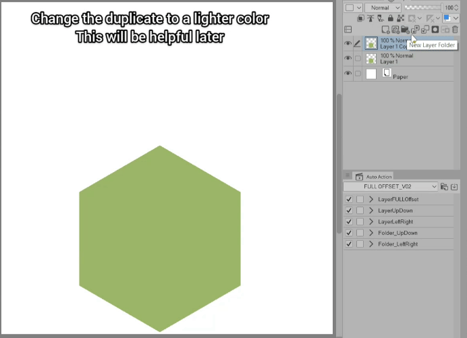Click the canvas vertical scrollbar
467x338 pixels.
[x=339, y=164]
